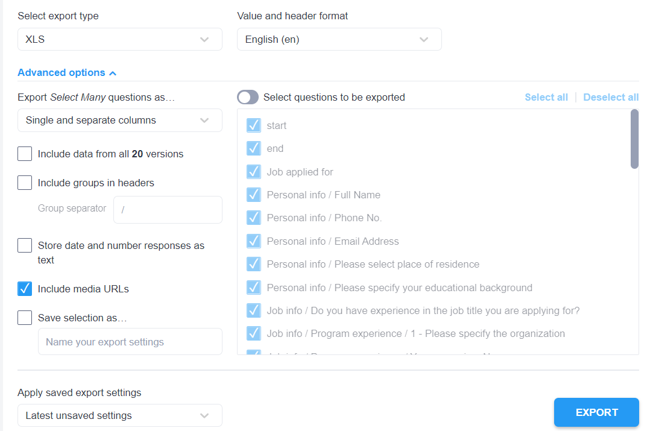Screen dimensions: 653x431
Task: Collapse the Advanced options section
Action: (66, 72)
